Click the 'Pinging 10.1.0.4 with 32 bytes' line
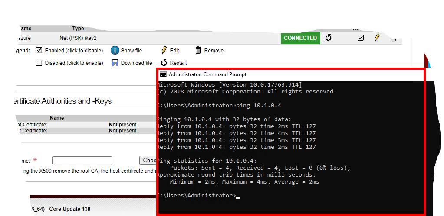 [x=224, y=119]
